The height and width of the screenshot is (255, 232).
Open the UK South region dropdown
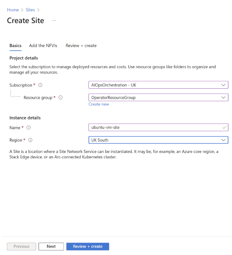pos(158,140)
